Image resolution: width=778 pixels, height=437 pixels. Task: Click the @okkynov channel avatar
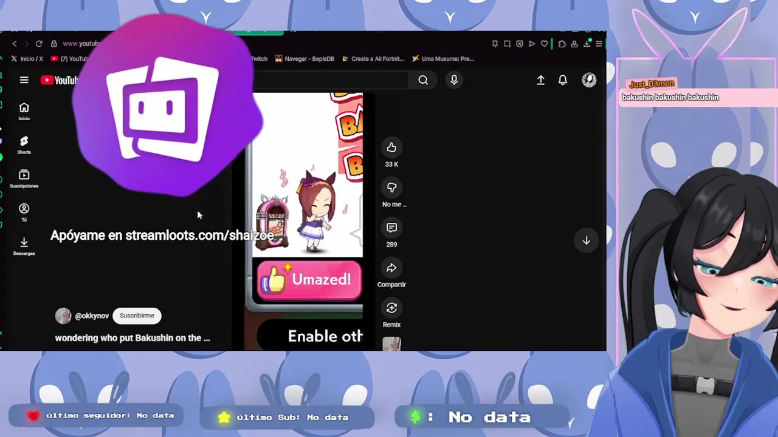[63, 316]
